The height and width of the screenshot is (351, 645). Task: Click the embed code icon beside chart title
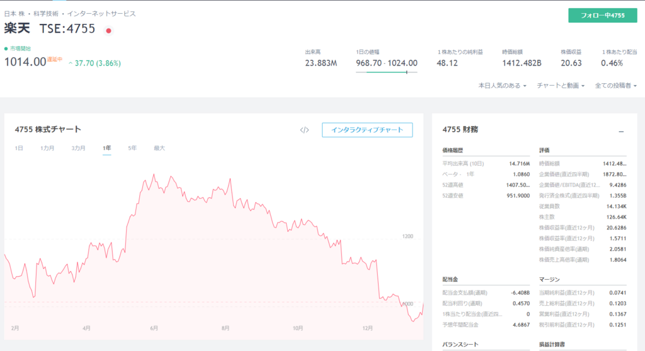304,130
